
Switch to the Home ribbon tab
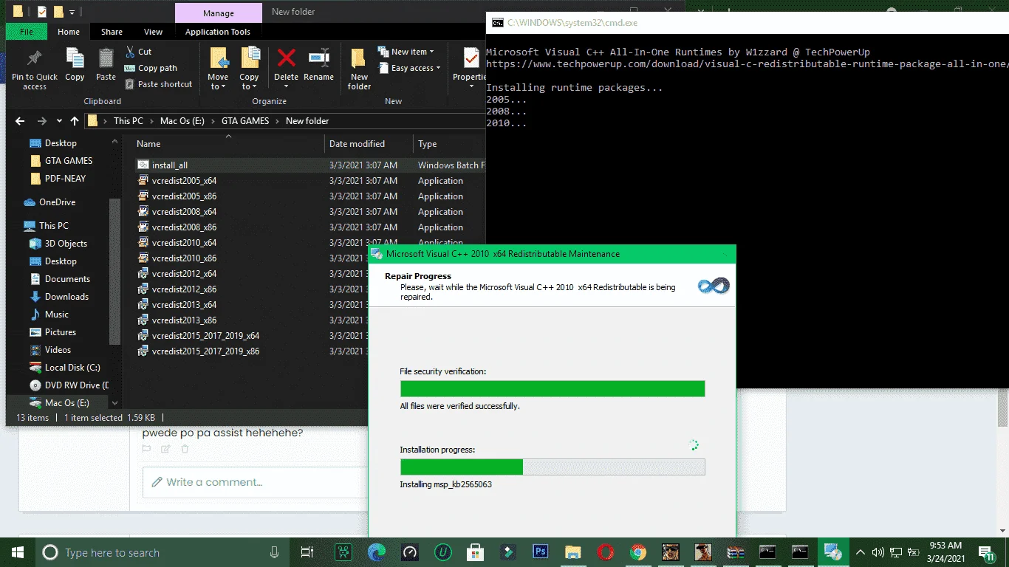[69, 32]
